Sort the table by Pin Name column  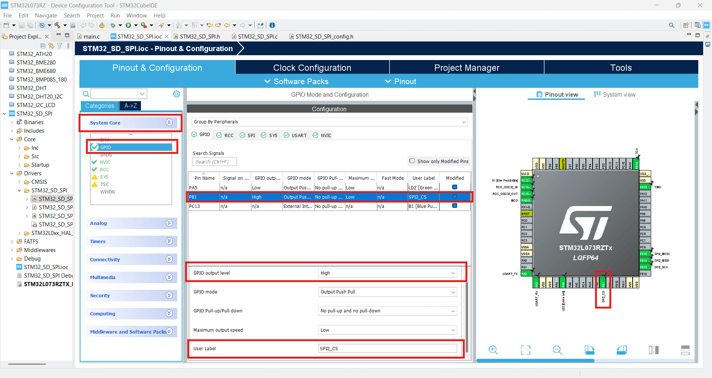coord(204,178)
